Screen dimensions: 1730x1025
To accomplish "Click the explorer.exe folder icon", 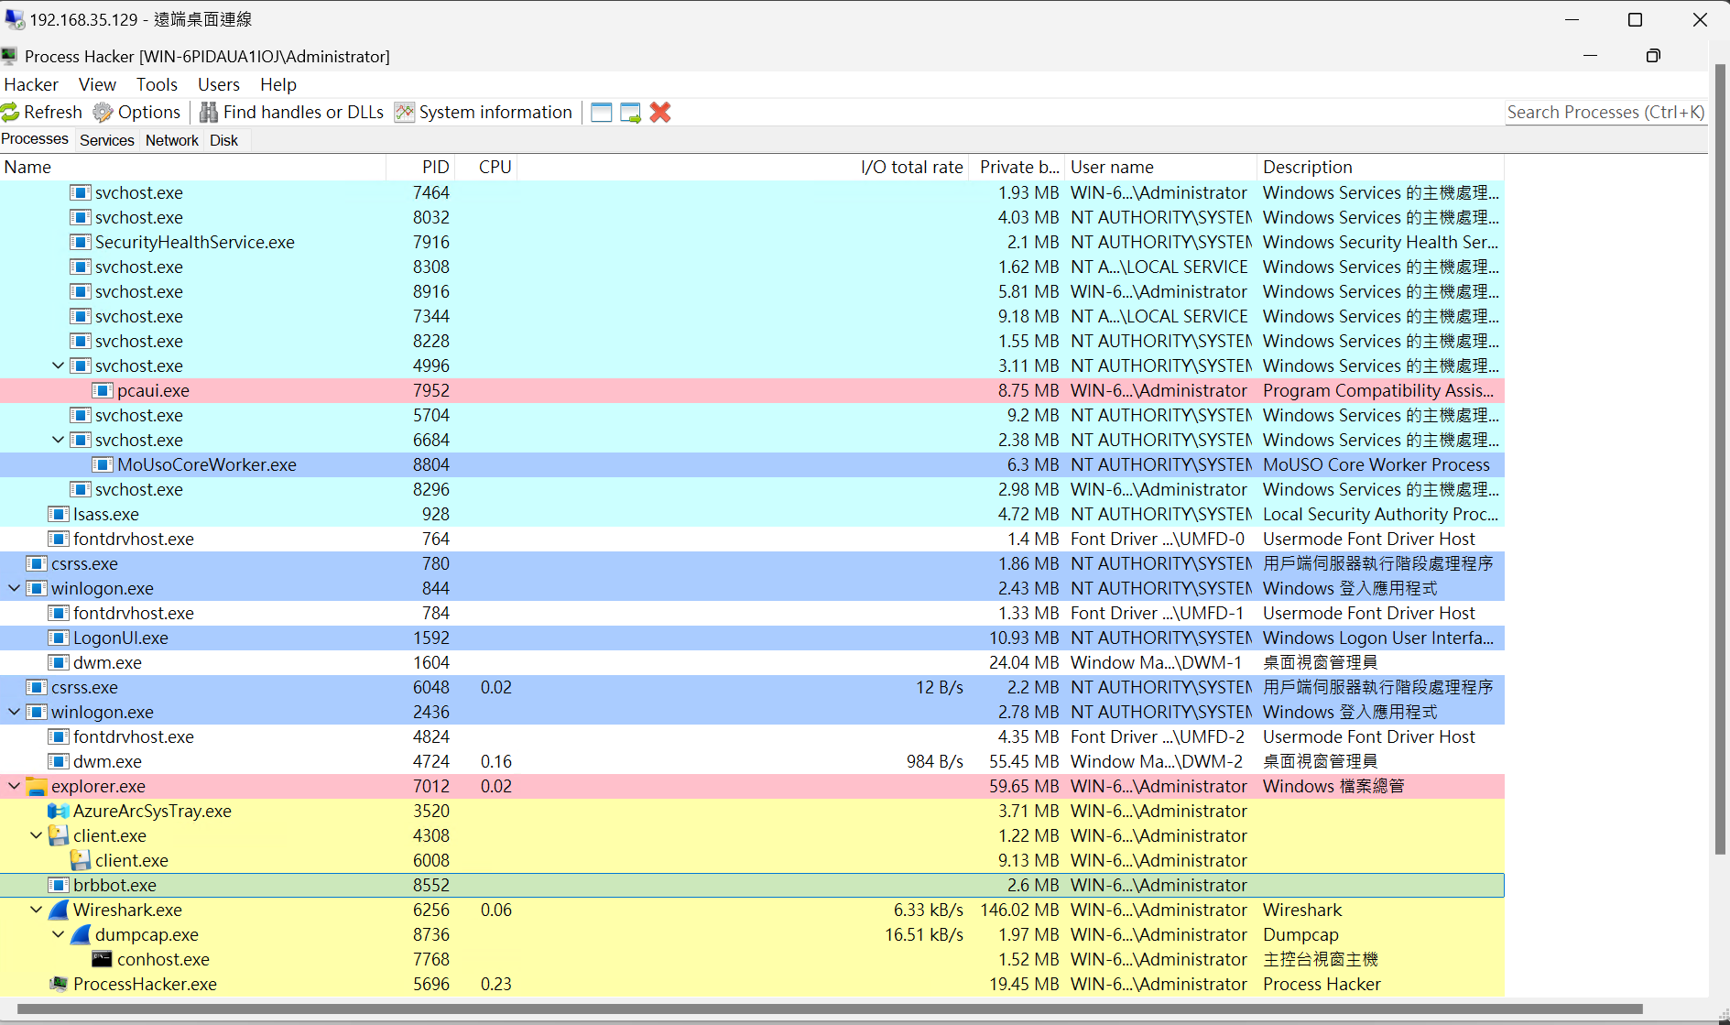I will (37, 786).
